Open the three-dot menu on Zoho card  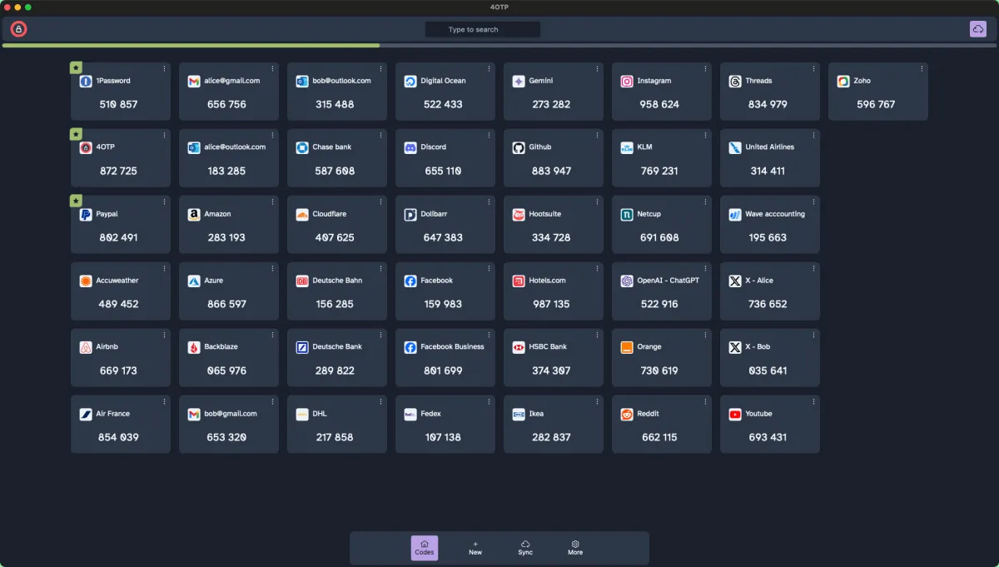pos(922,68)
